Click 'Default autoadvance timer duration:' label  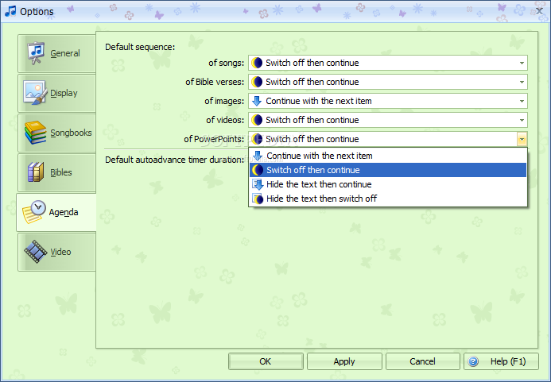pos(175,160)
